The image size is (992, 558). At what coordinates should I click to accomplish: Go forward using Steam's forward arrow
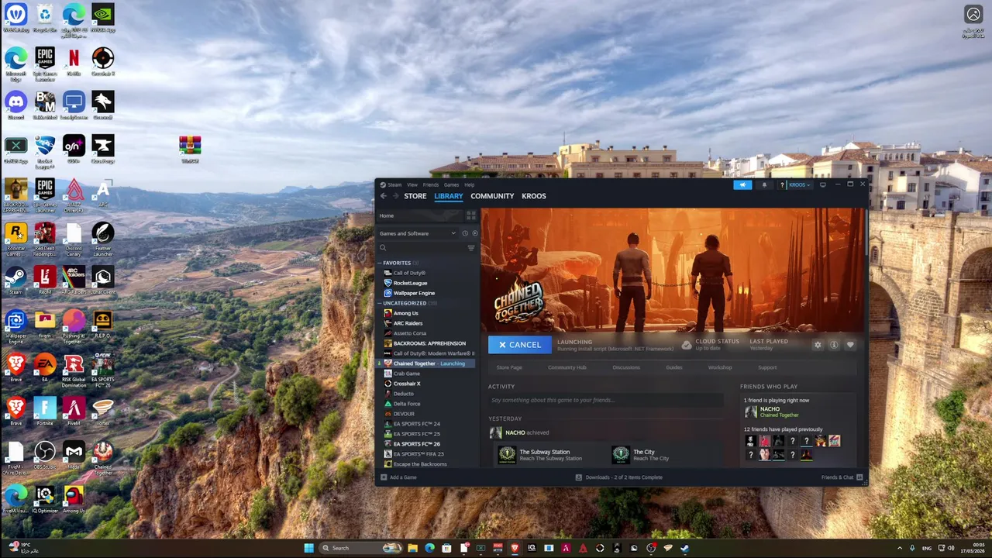(394, 196)
